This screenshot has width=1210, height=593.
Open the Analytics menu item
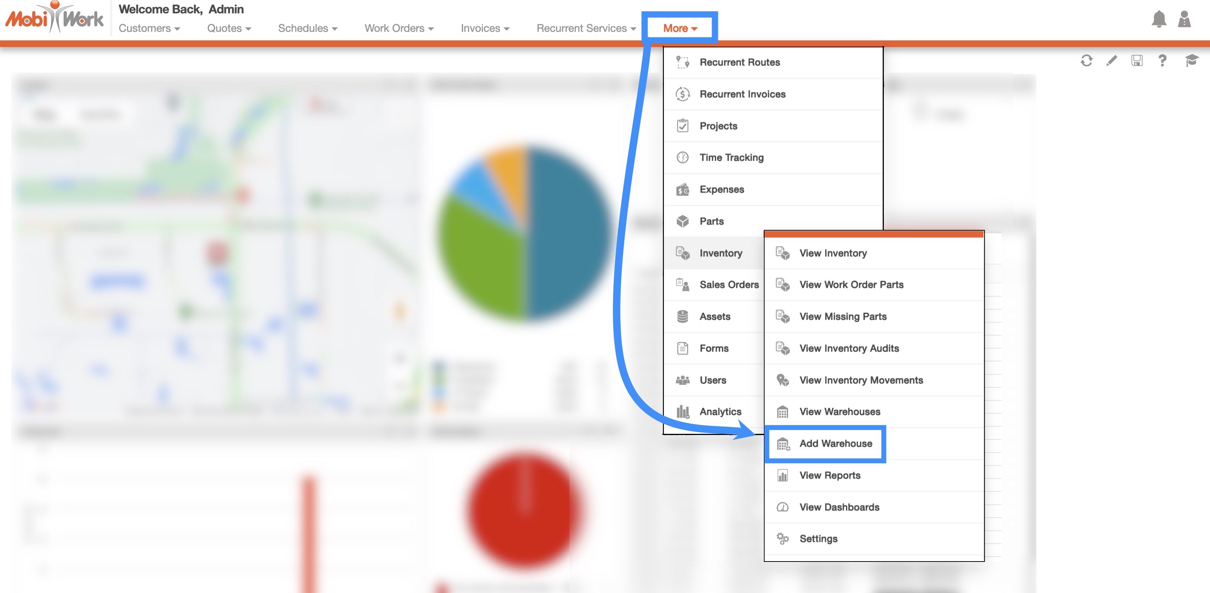pos(720,412)
